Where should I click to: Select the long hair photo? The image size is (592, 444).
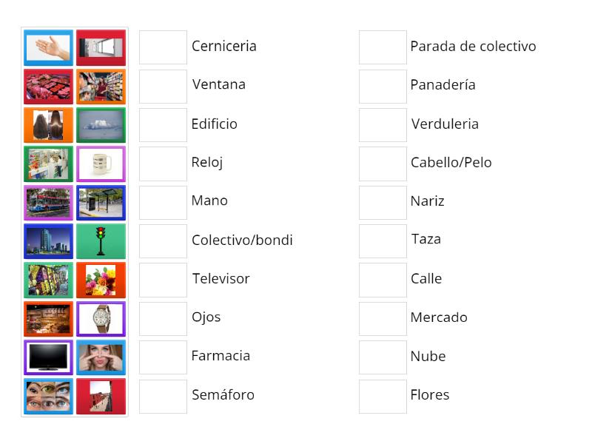click(x=48, y=125)
